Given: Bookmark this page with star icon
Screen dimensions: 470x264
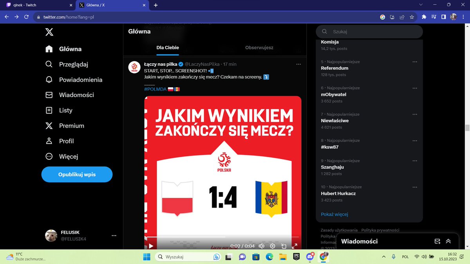Looking at the screenshot, I should (412, 17).
